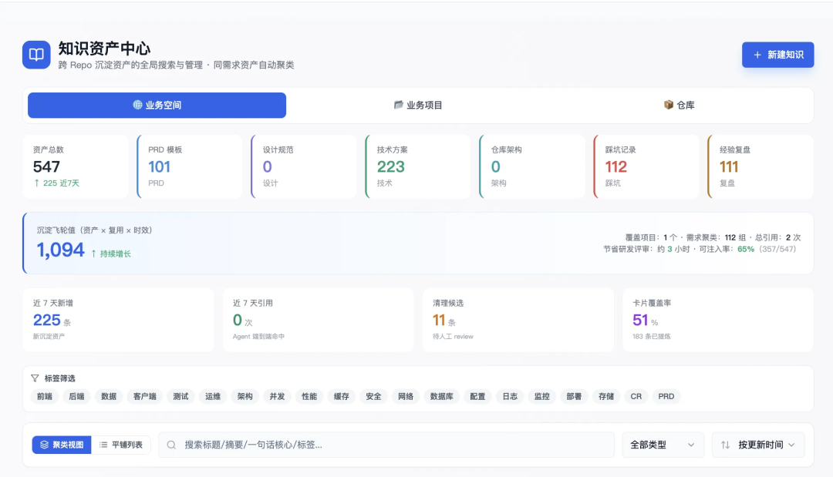833x477 pixels.
Task: Toggle the 存储 tag filter
Action: [606, 396]
